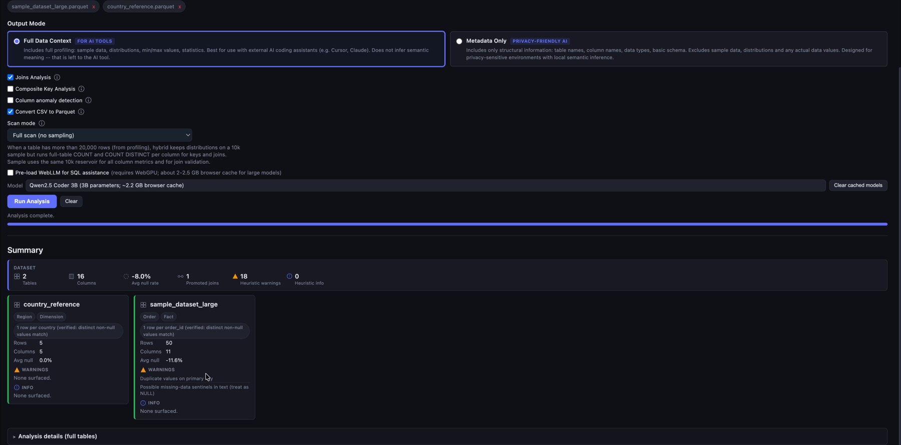Click the Clear cached models button
Image resolution: width=901 pixels, height=445 pixels.
858,185
